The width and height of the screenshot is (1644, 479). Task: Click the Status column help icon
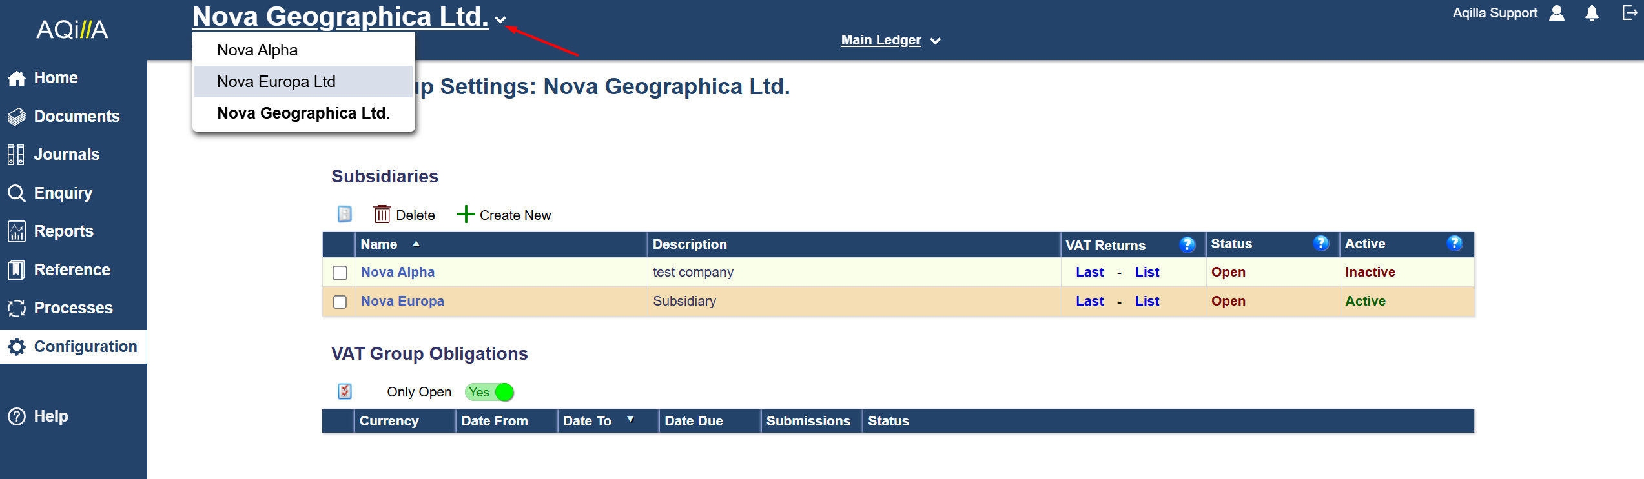pos(1320,244)
